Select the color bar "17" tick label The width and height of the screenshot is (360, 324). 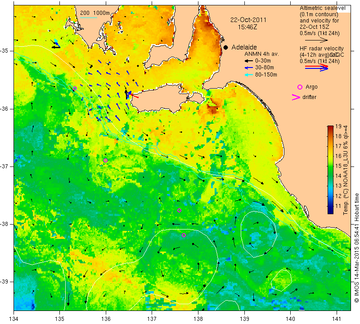click(x=338, y=146)
